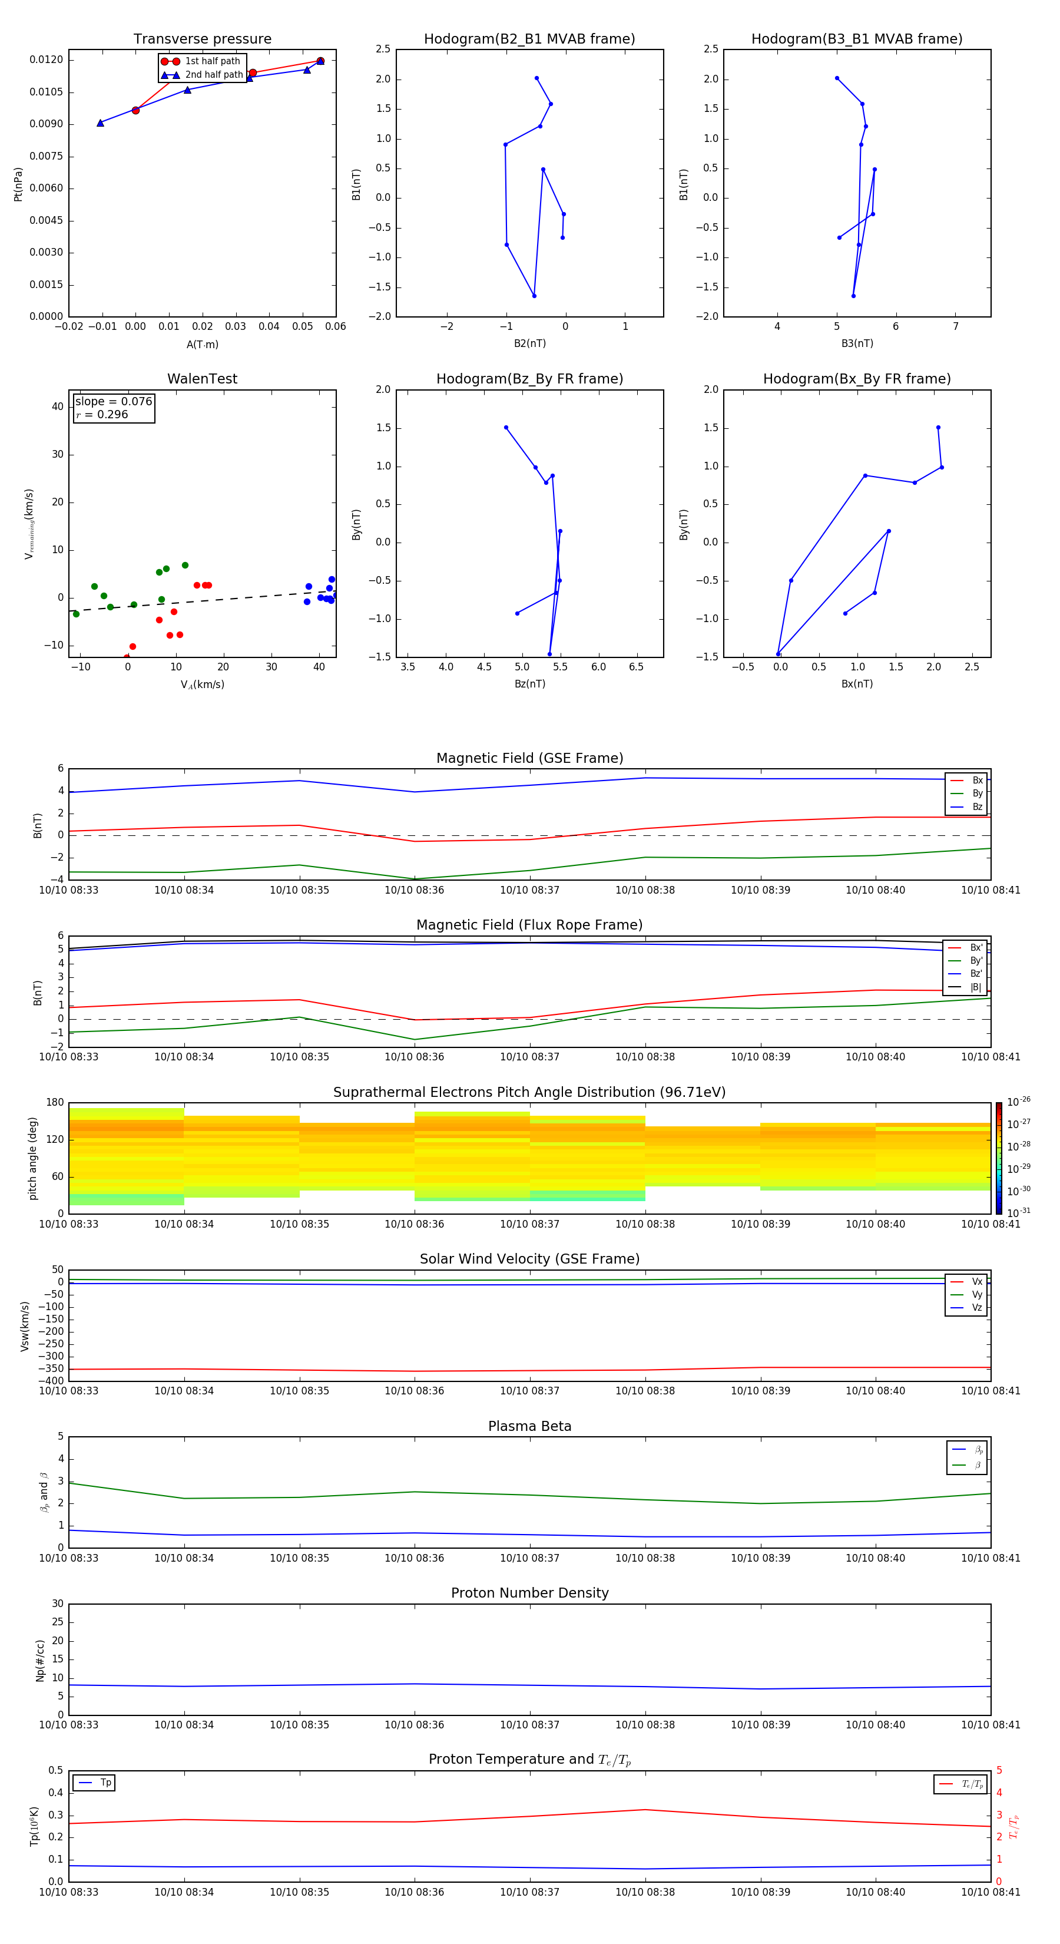The height and width of the screenshot is (1944, 1060).
Task: Click 'Hodogram(B2_B1 MVAB frame)' title
Action: click(529, 39)
